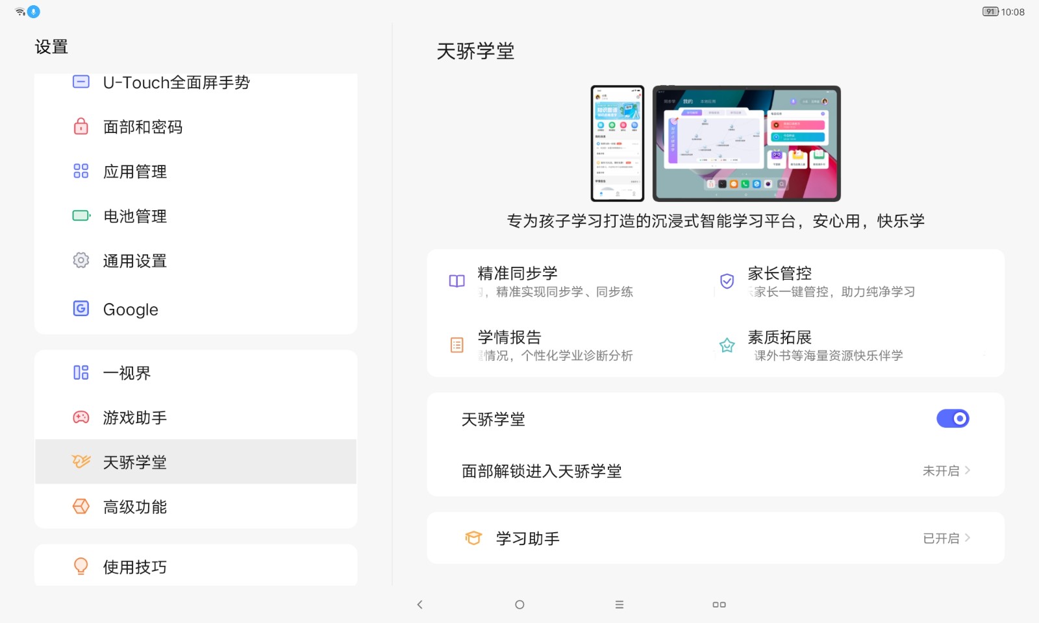
Task: Click the phone preview image
Action: point(618,143)
